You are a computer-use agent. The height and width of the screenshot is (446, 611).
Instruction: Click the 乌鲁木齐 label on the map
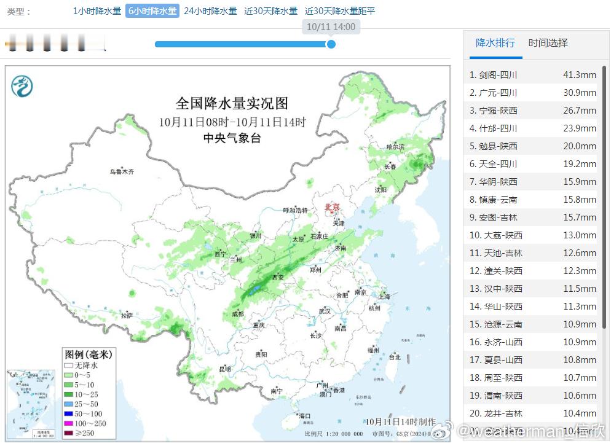coord(122,171)
